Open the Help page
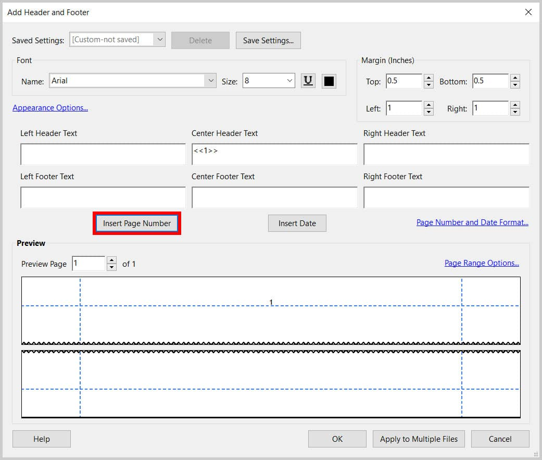 tap(41, 439)
